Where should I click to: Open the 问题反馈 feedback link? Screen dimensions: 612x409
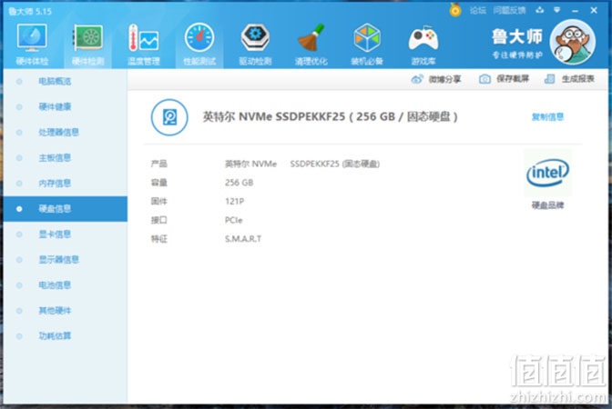click(509, 11)
